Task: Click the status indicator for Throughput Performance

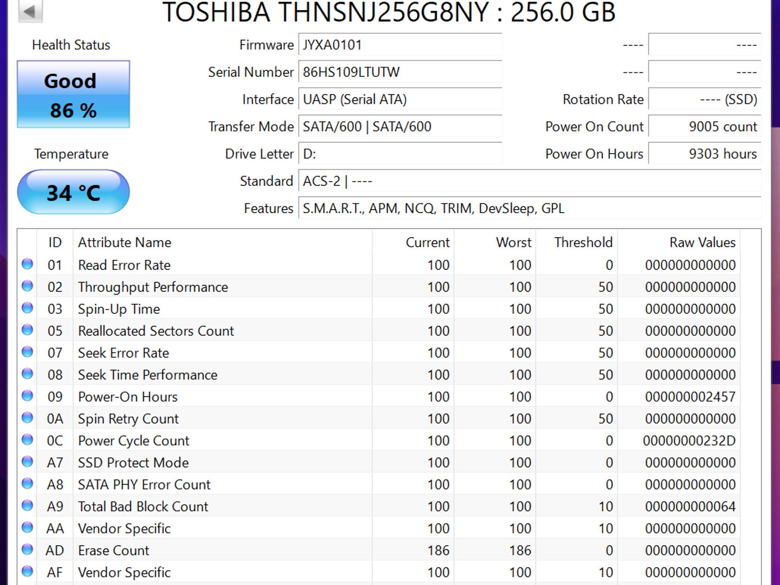Action: 27,287
